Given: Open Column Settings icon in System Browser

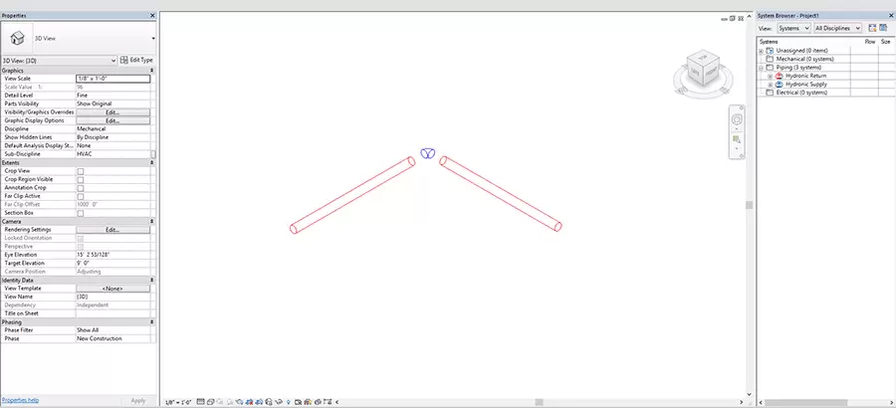Looking at the screenshot, I should 883,28.
